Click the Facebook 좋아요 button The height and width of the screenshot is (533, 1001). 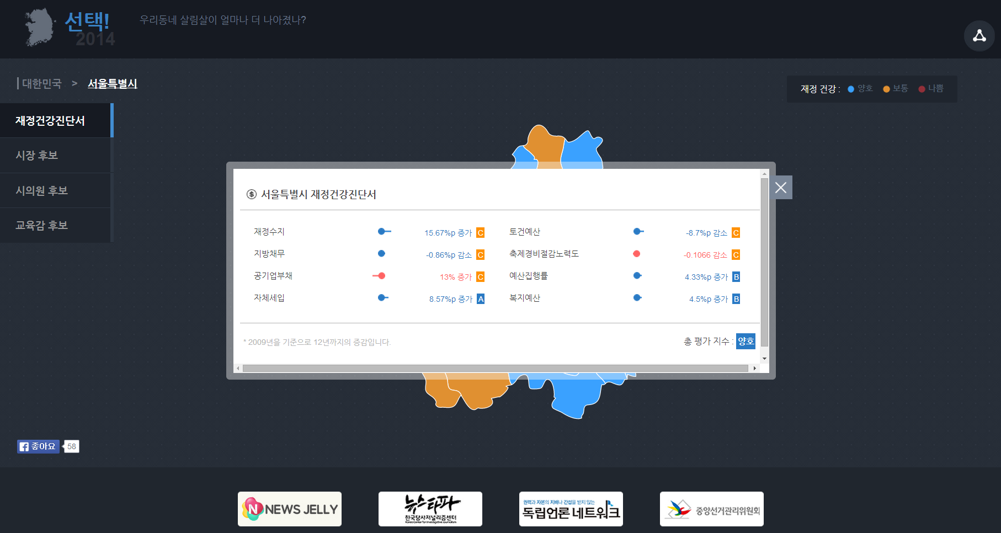(38, 446)
